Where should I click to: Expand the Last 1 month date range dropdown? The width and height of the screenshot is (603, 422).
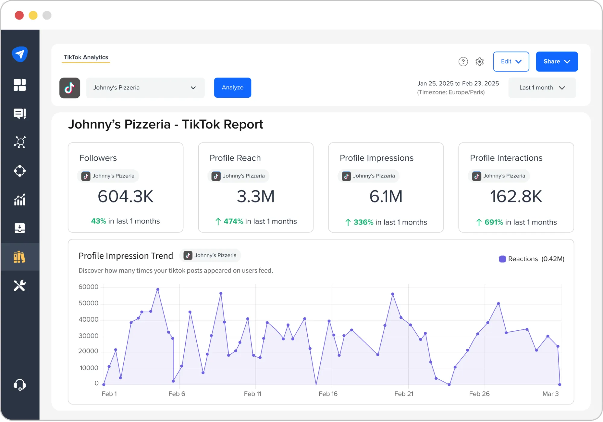[542, 88]
